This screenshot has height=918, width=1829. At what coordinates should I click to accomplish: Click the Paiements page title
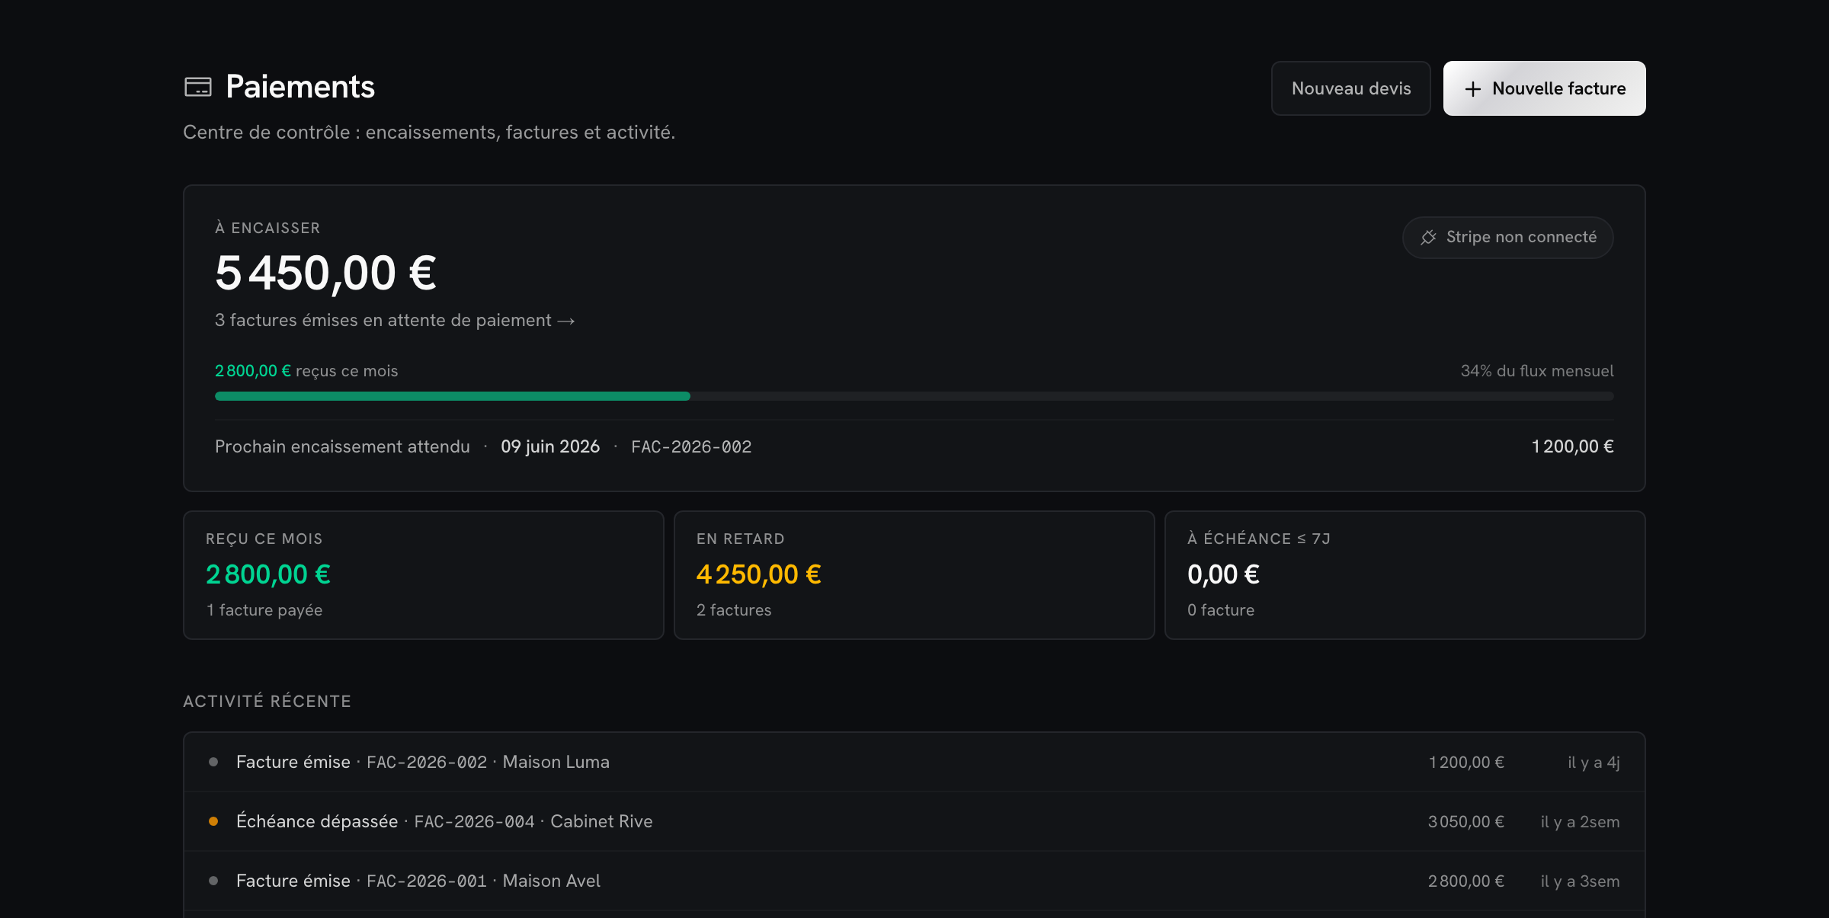300,87
